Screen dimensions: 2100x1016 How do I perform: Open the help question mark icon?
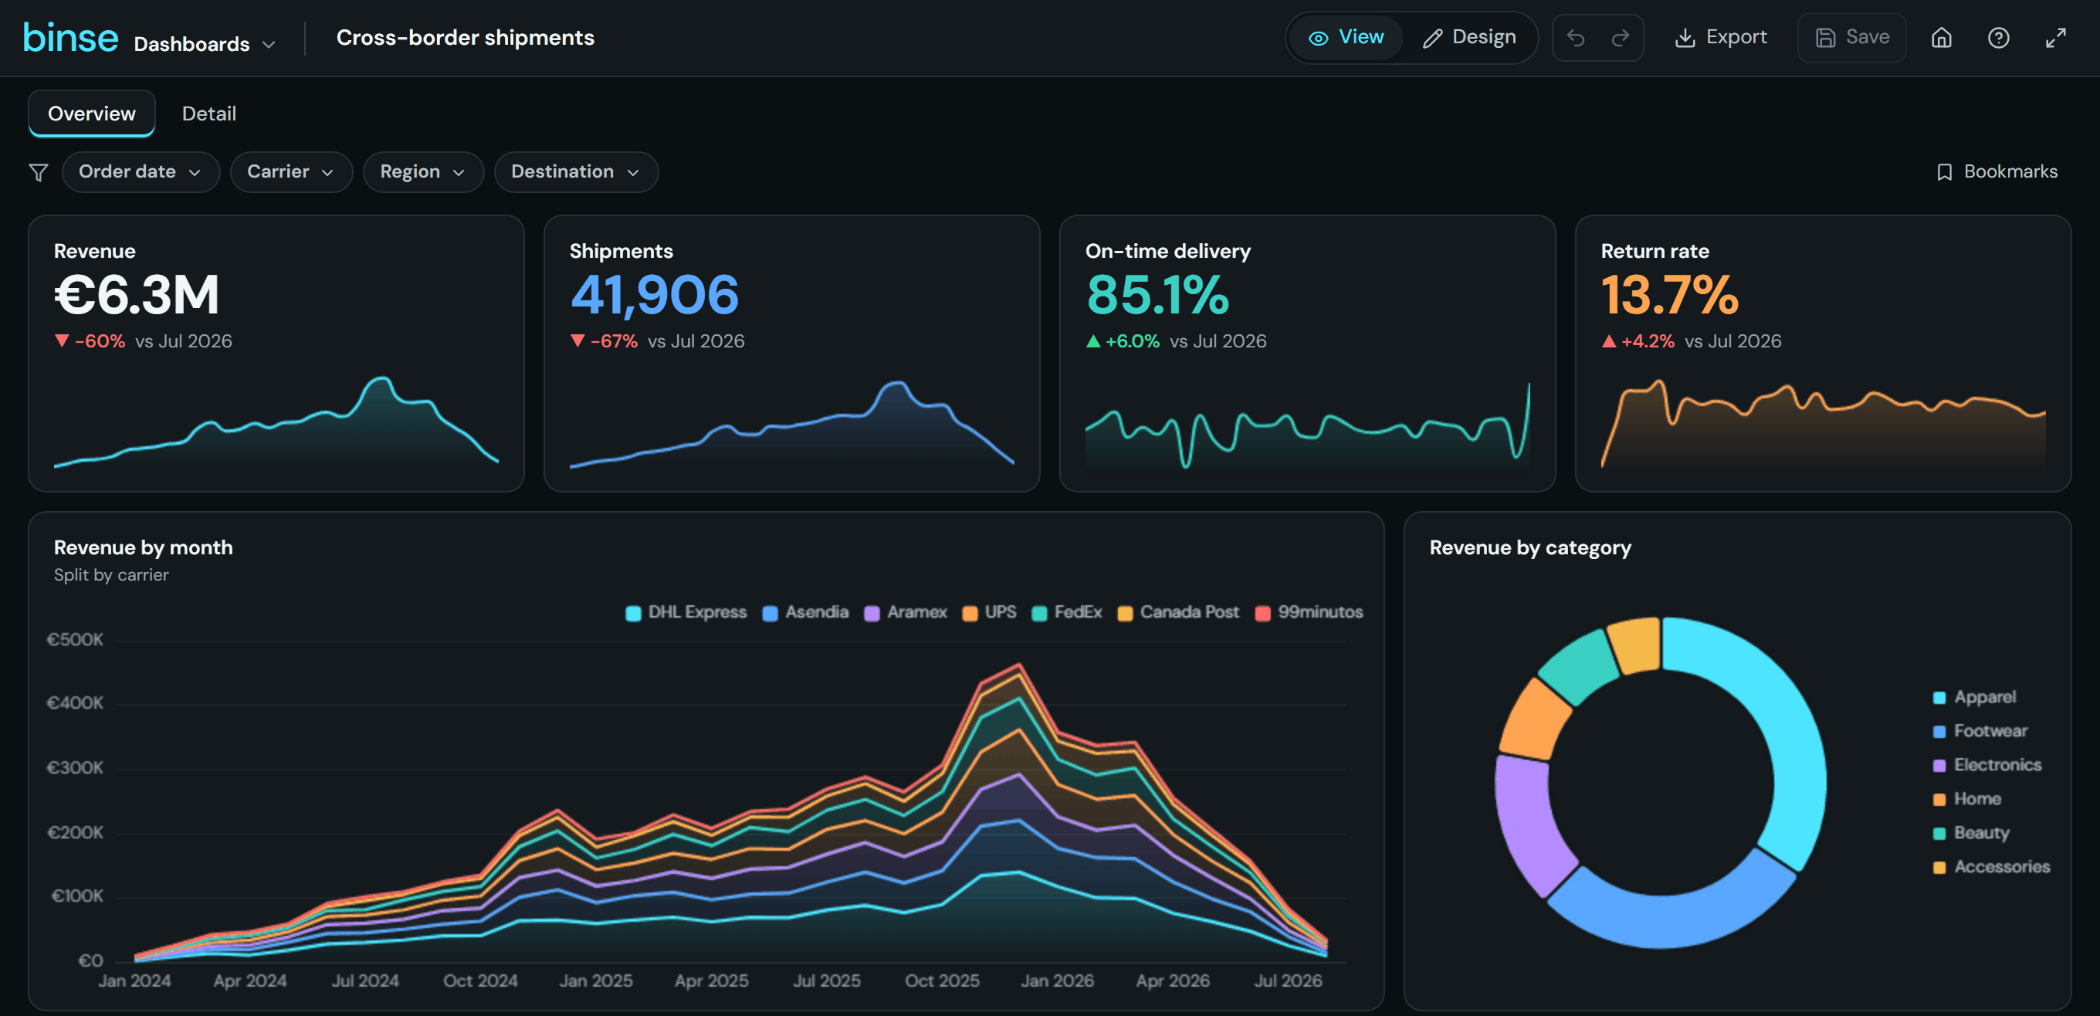(x=1998, y=38)
